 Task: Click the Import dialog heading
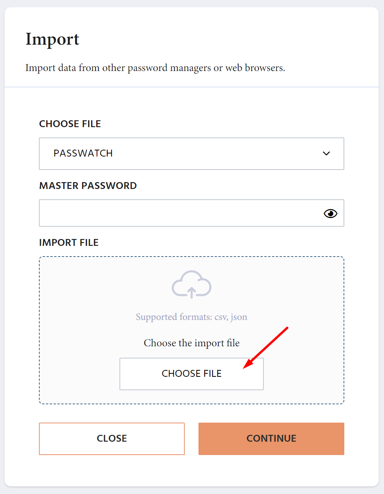(x=52, y=39)
